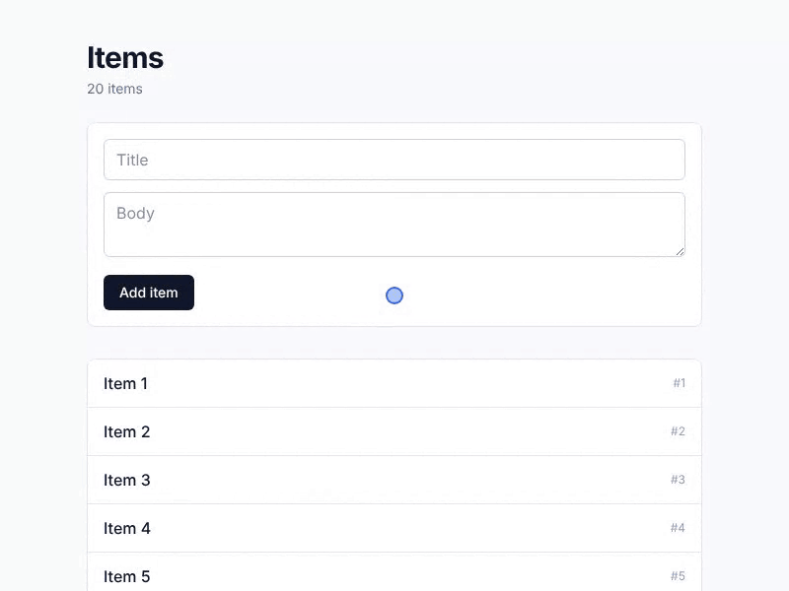
Task: Click the Item 1 title text
Action: coord(126,383)
